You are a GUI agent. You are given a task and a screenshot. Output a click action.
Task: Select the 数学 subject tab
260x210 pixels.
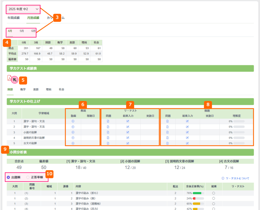pos(23,89)
